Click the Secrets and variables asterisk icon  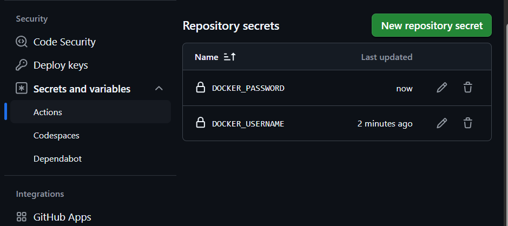[x=22, y=88]
